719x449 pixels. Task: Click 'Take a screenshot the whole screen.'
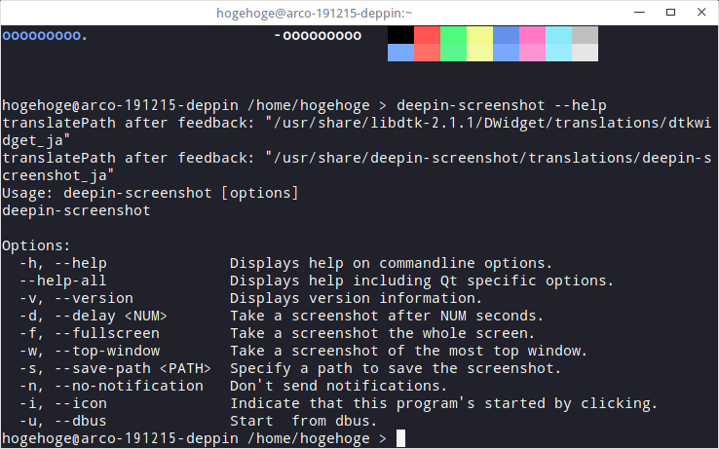(383, 333)
